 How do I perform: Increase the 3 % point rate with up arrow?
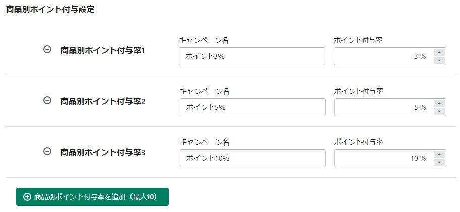(x=439, y=52)
